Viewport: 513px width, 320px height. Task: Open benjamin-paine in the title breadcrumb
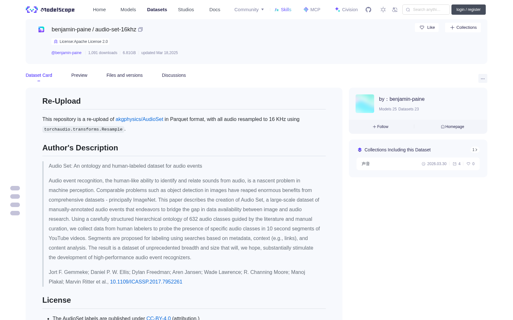click(x=71, y=29)
